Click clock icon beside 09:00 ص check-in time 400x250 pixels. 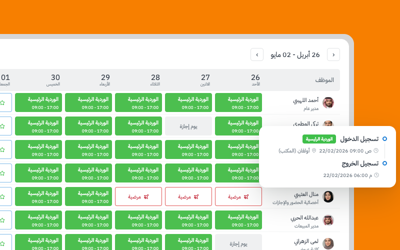click(376, 151)
